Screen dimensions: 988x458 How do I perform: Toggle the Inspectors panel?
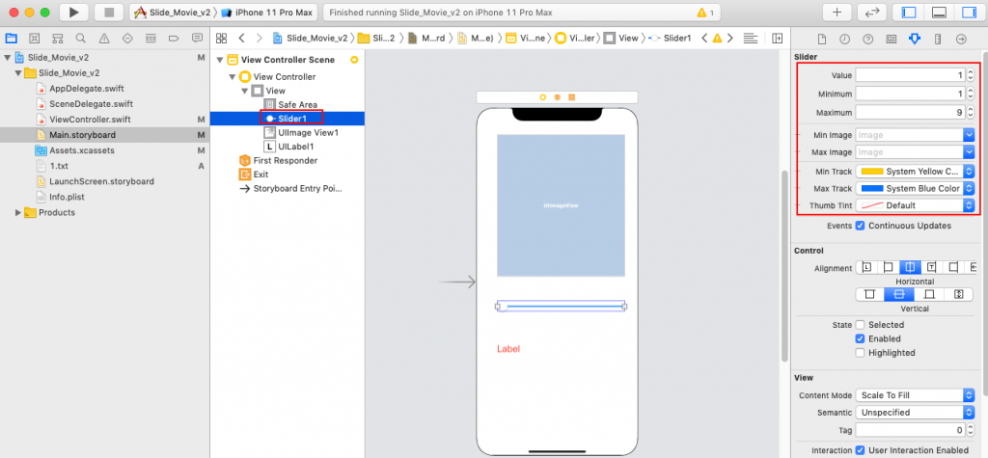969,12
